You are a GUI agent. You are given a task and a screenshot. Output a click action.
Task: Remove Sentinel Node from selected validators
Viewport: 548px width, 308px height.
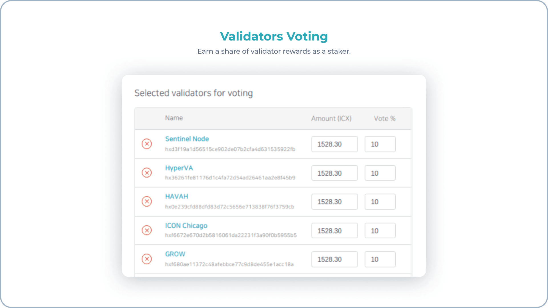(x=147, y=144)
